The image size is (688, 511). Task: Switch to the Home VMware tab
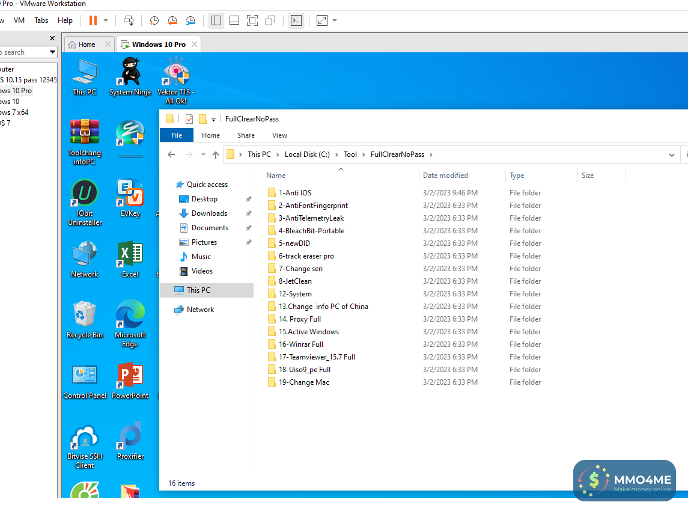tap(87, 44)
